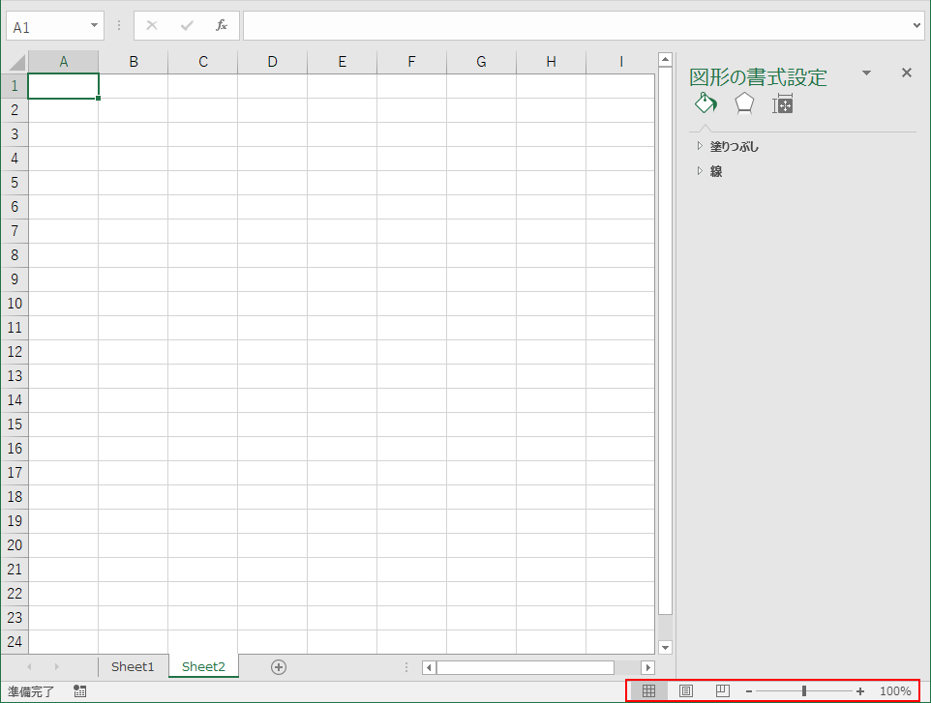Select row 12 header
931x703 pixels.
pyautogui.click(x=15, y=352)
